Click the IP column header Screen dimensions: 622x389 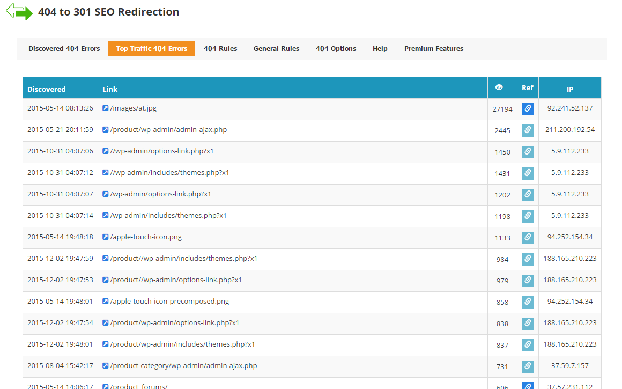[570, 89]
